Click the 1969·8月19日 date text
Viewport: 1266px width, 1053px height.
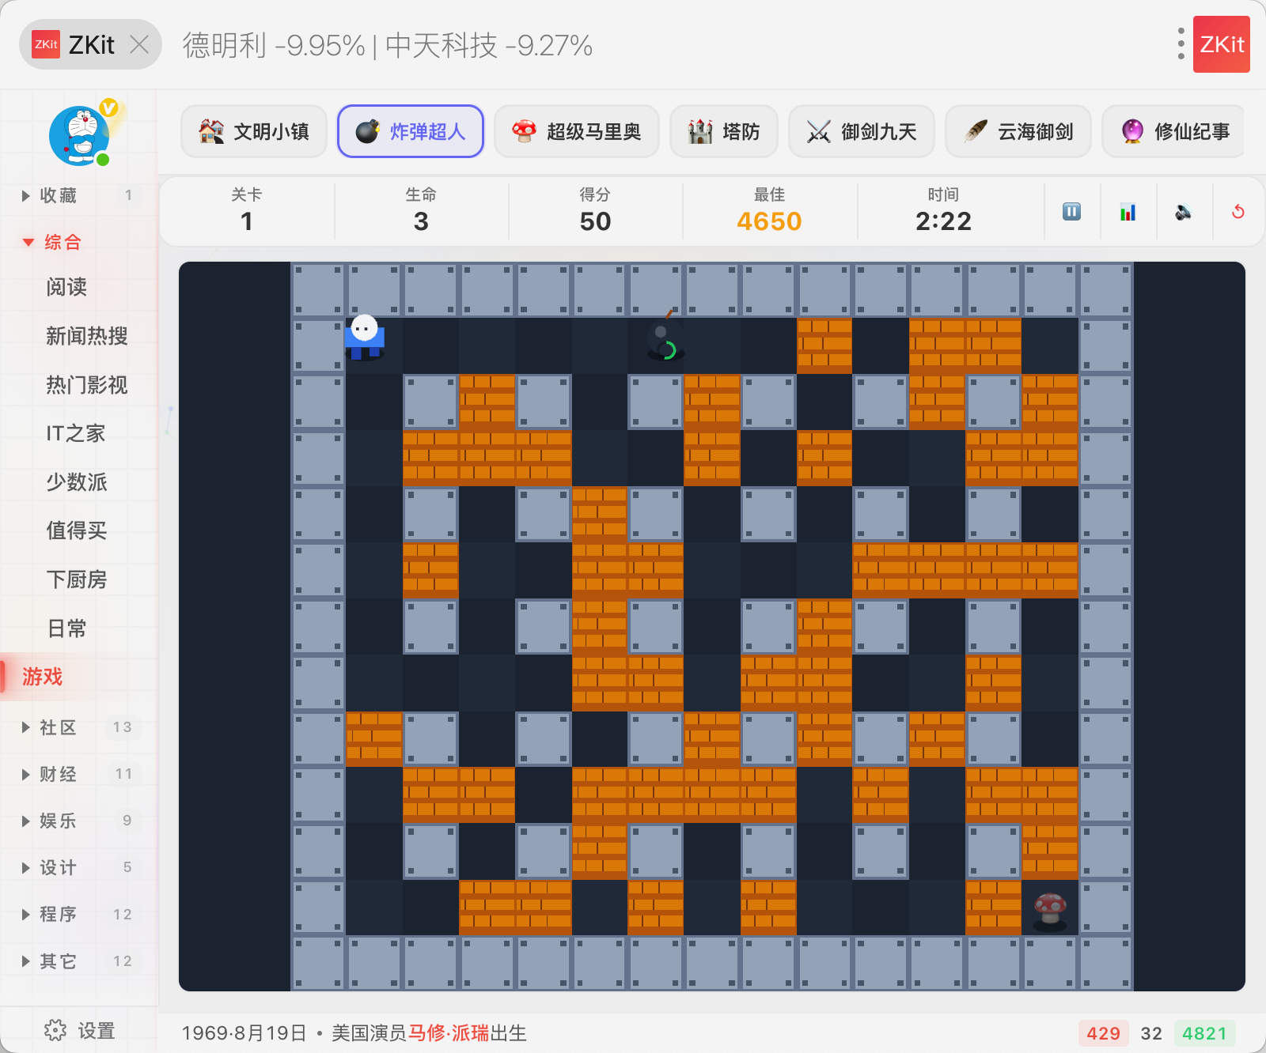(244, 1033)
